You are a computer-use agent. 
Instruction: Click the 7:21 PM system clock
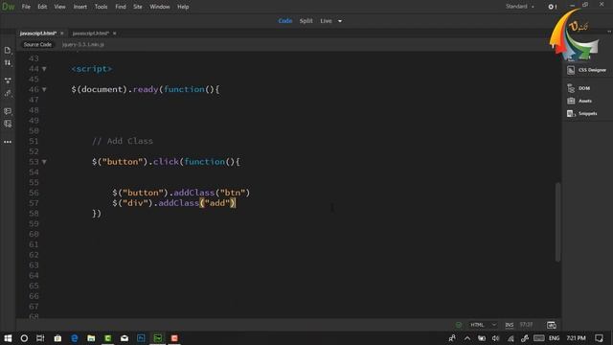(576, 338)
